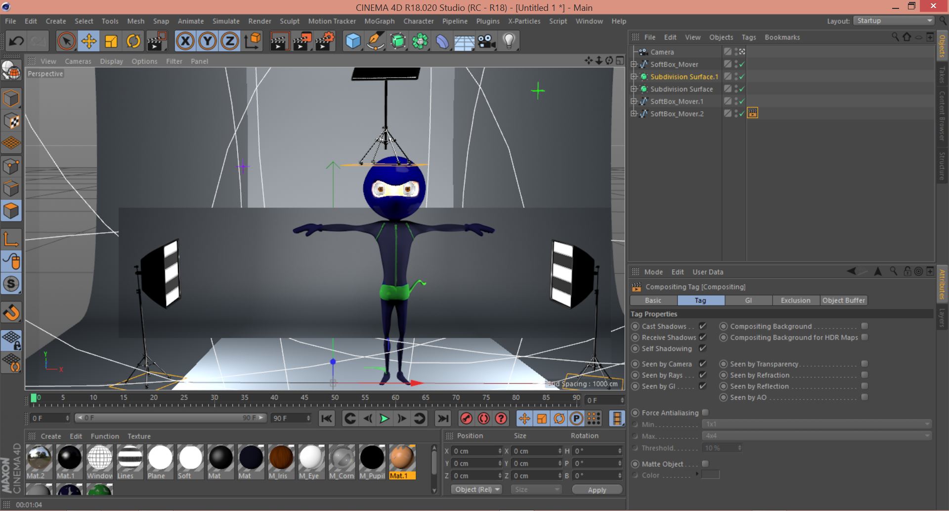Expand the SoftBox_Mover object
Screen dimensions: 949x511
[634, 64]
